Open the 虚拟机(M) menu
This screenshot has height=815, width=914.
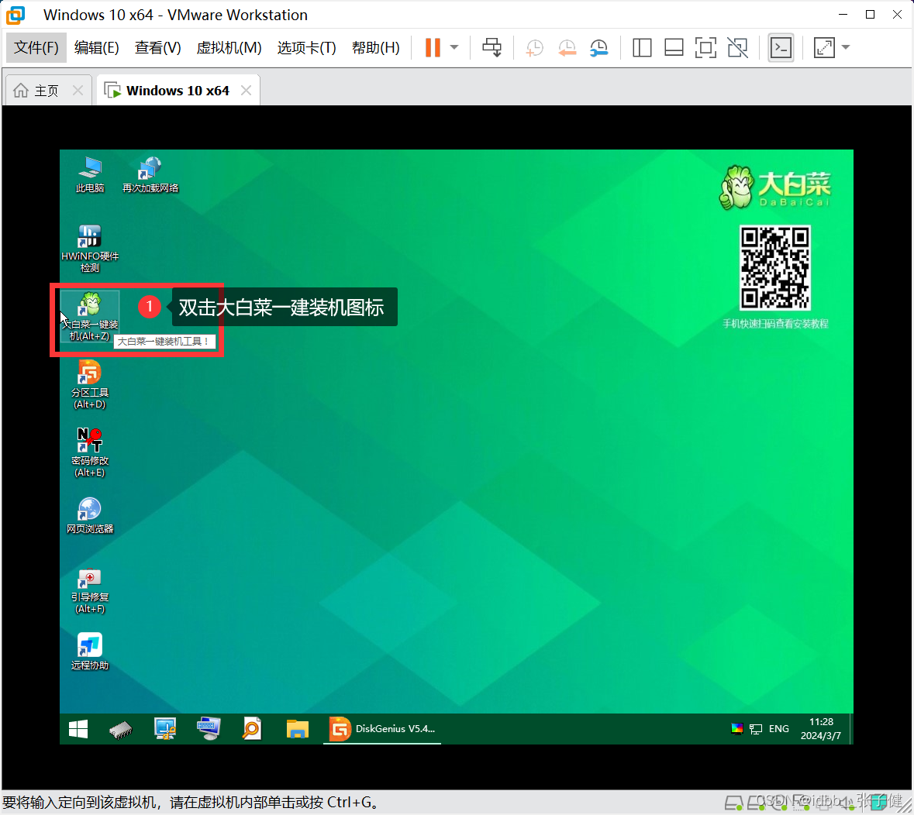pos(229,48)
